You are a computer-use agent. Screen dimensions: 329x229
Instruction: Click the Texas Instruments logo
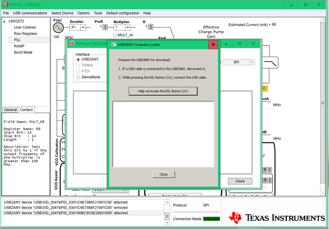point(277,218)
